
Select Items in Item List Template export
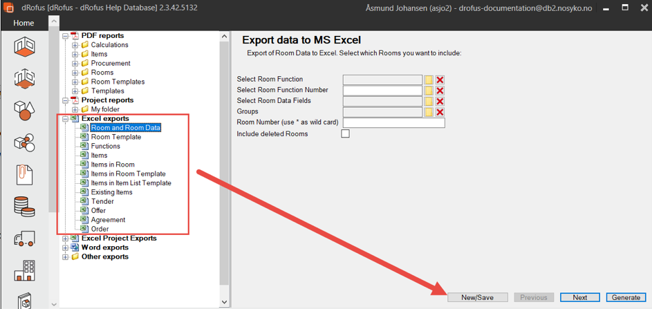point(131,183)
